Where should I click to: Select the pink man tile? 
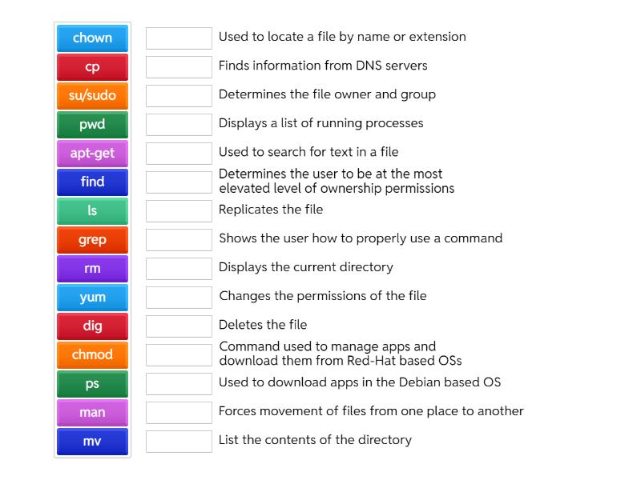click(x=92, y=412)
